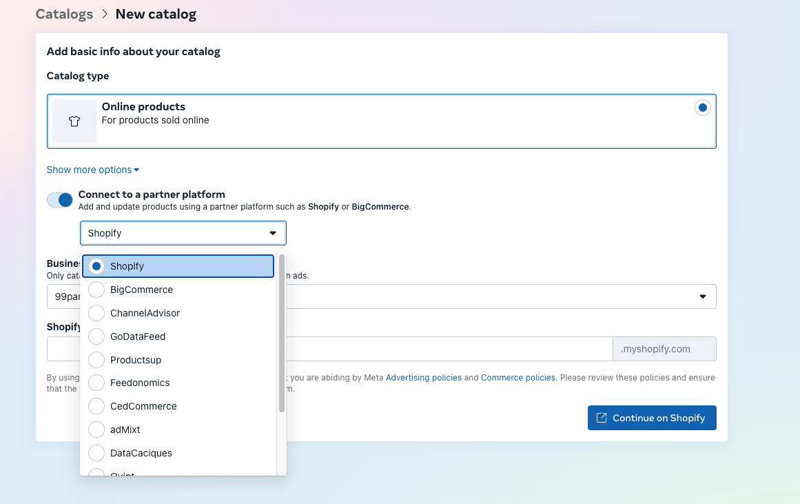Image resolution: width=800 pixels, height=504 pixels.
Task: Click the Catalog type heading
Action: [x=78, y=76]
